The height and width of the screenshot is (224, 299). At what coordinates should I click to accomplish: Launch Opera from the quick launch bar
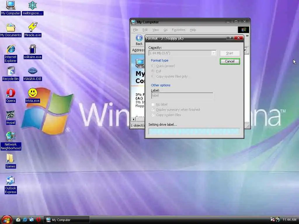click(x=38, y=220)
